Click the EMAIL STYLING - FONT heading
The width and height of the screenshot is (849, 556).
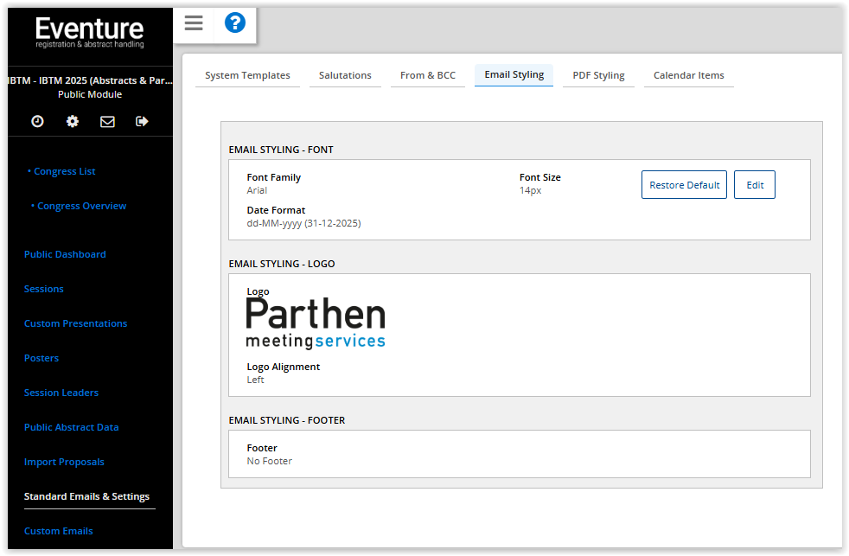click(x=281, y=150)
